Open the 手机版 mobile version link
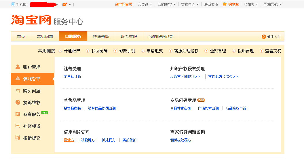 coord(21,4)
